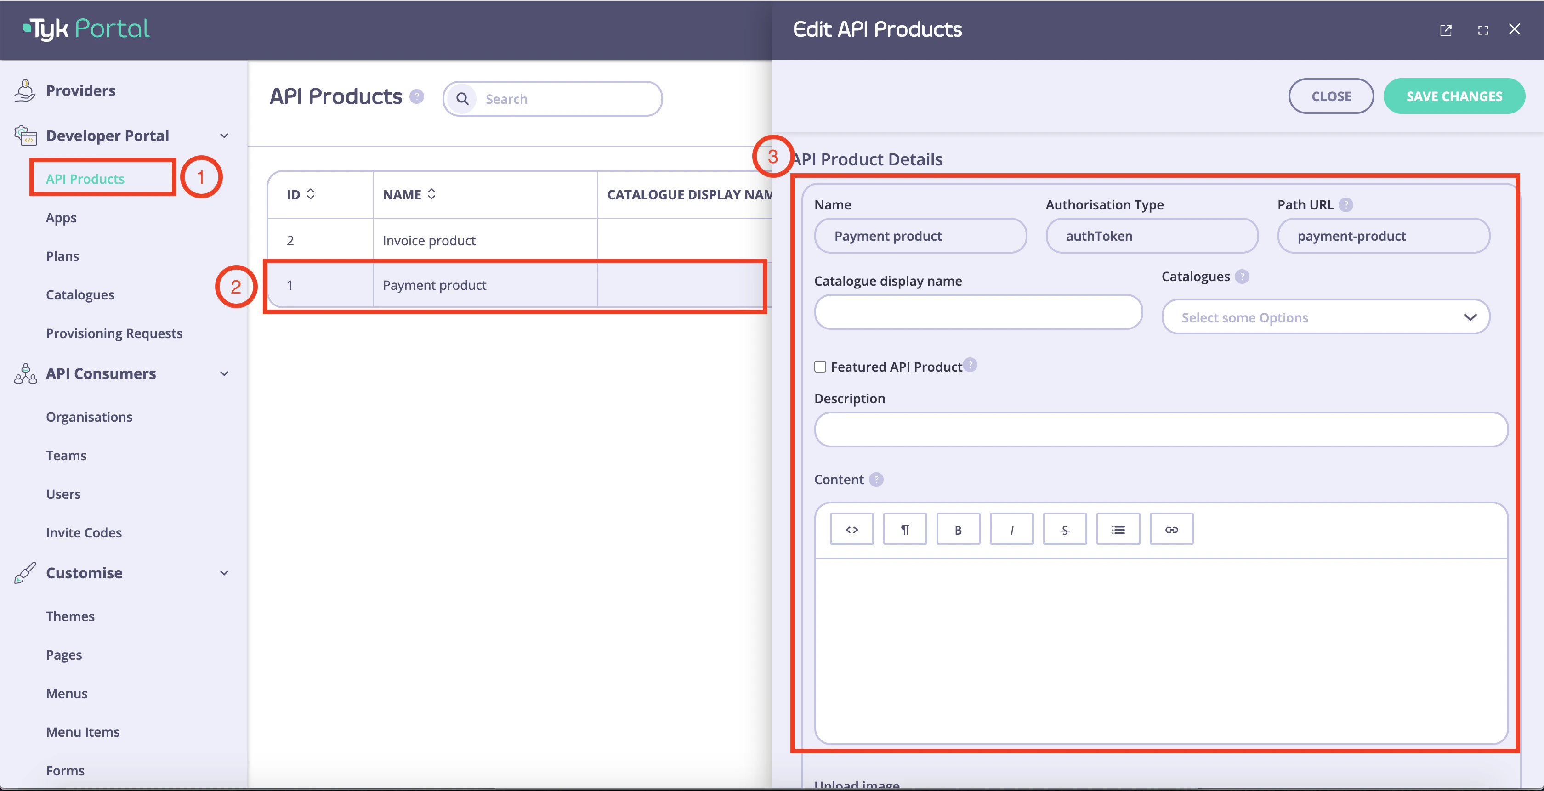Navigate to Provisioning Requests
The height and width of the screenshot is (791, 1544).
(114, 333)
